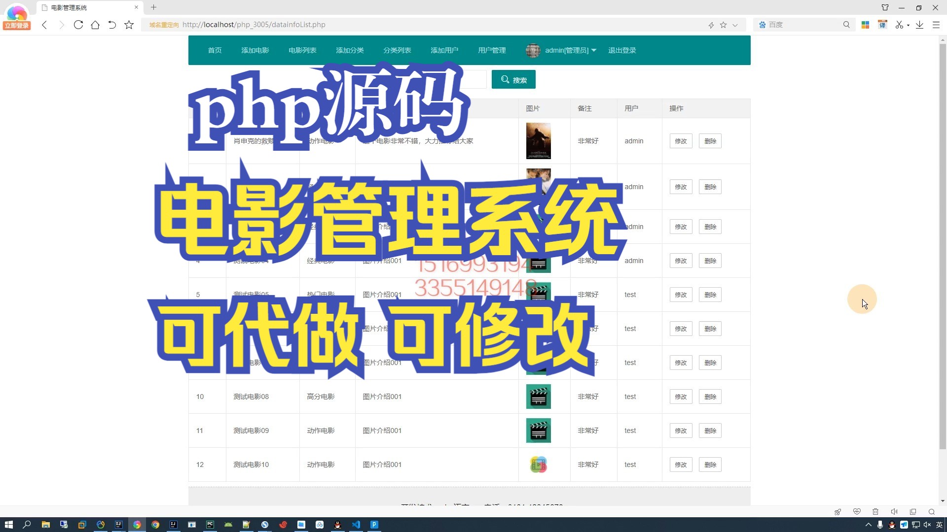
Task: Click the rocket accelerator icon in status bar
Action: coord(838,512)
